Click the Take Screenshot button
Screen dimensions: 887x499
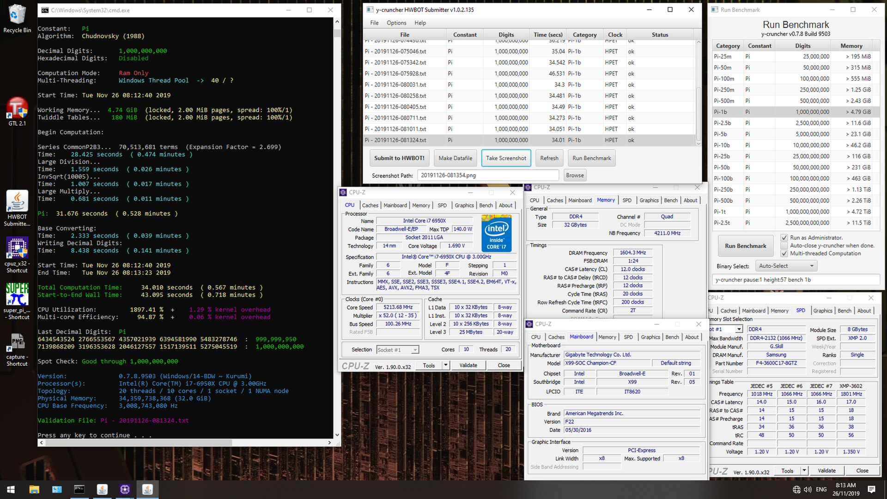(506, 158)
